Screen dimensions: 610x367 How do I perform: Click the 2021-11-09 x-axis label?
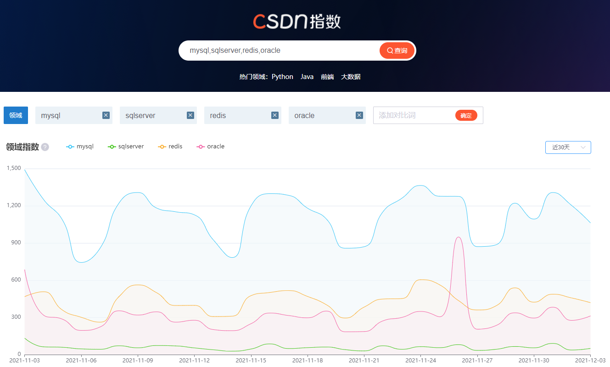(137, 361)
